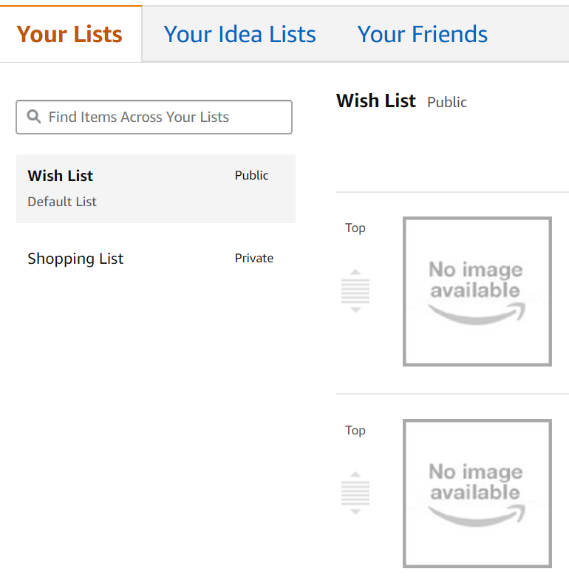Move first item to Top
This screenshot has width=569, height=583.
click(x=355, y=228)
